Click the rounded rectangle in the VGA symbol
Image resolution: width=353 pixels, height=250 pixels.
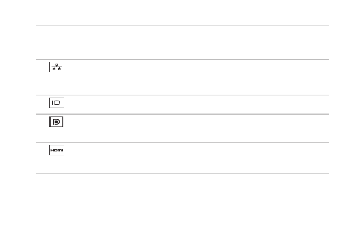(57, 103)
